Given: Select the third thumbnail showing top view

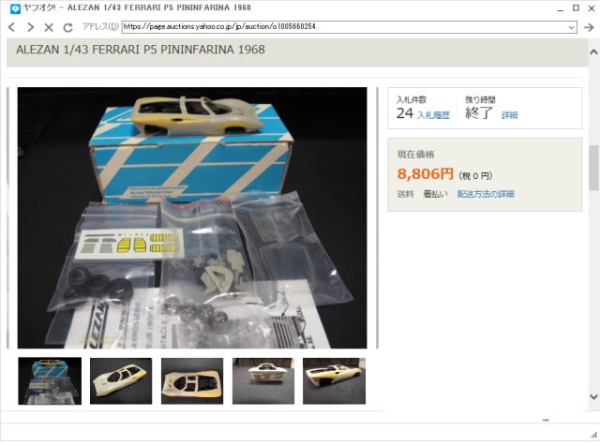Looking at the screenshot, I should click(x=192, y=380).
